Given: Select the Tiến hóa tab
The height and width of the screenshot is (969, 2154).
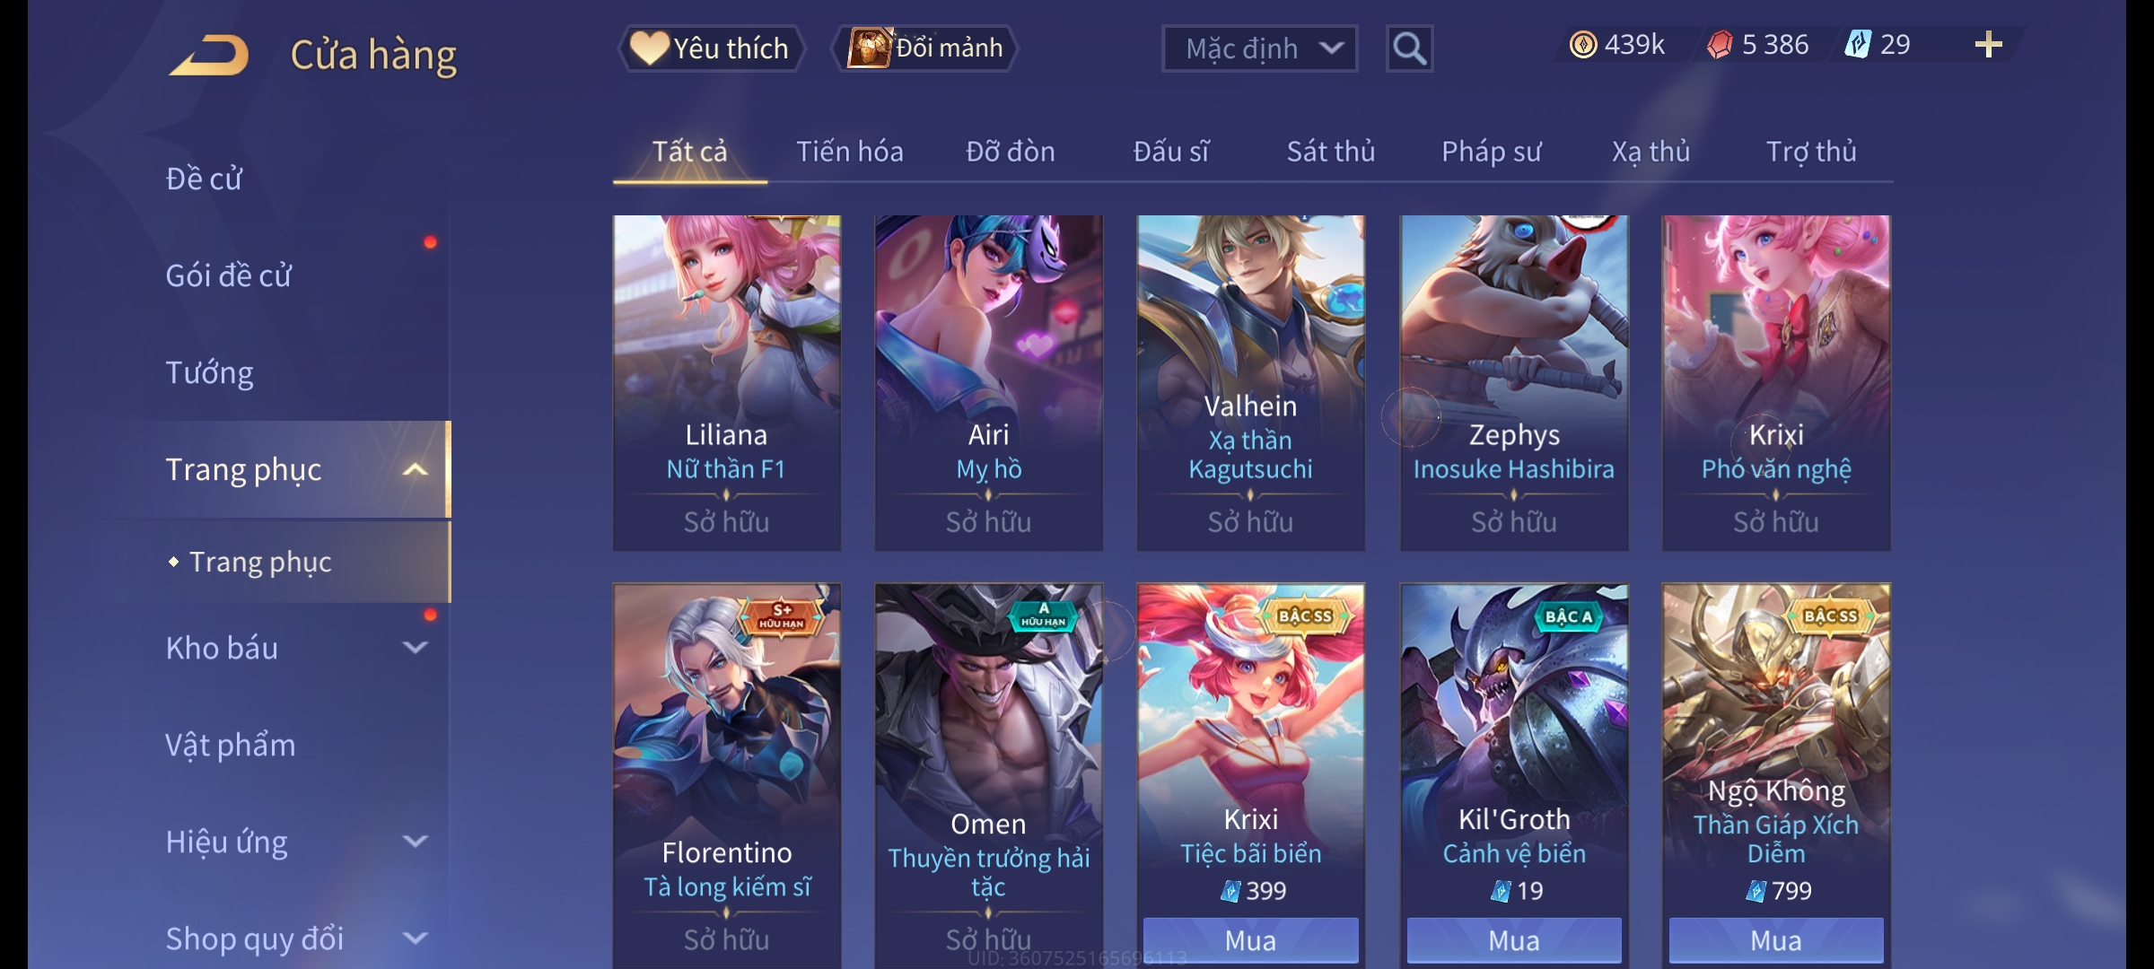Looking at the screenshot, I should tap(850, 152).
